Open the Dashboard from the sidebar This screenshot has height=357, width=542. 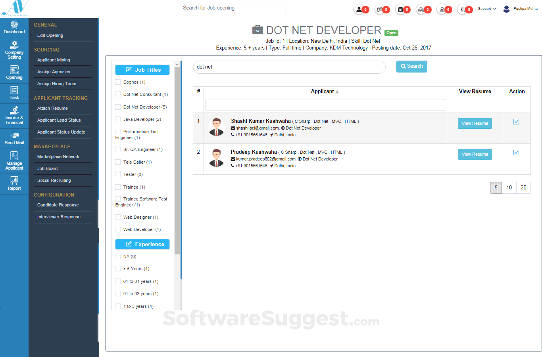pos(14,27)
